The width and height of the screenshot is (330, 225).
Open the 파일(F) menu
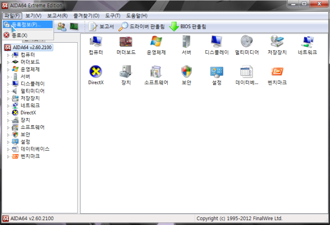tap(12, 16)
